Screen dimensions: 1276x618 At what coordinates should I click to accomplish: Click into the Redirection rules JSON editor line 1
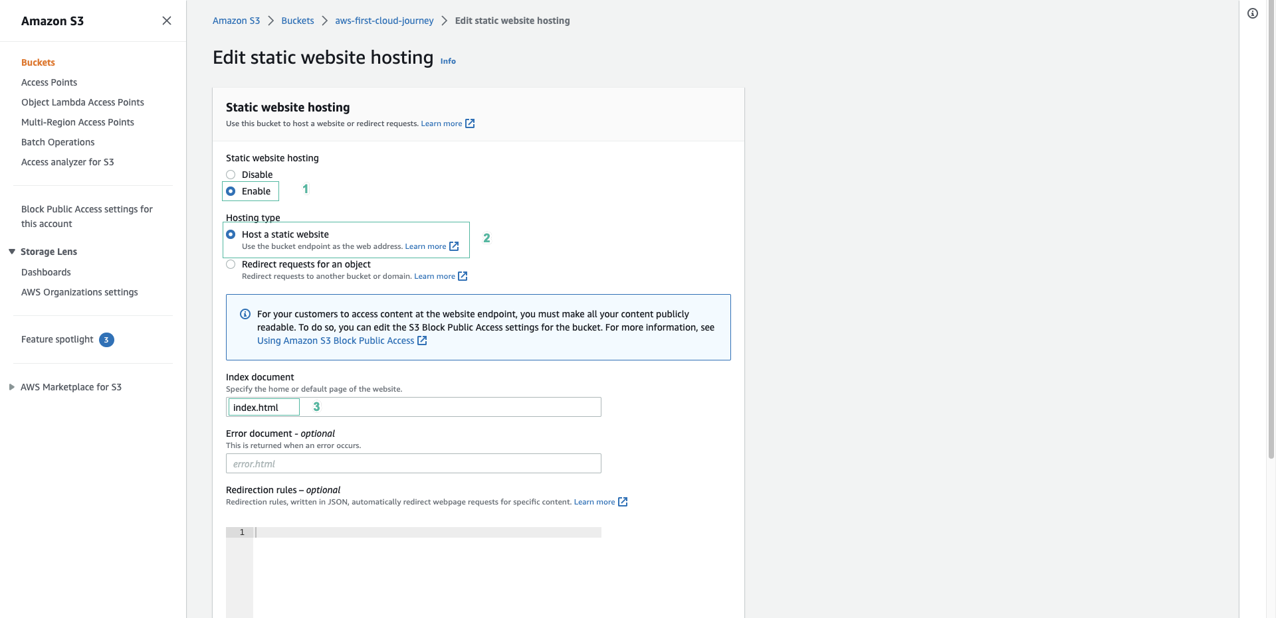tap(428, 532)
